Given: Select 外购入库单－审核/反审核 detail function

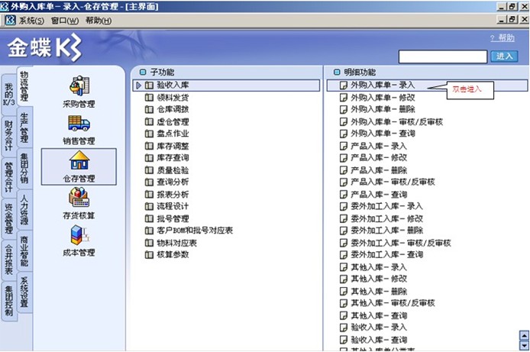Looking at the screenshot, I should pyautogui.click(x=397, y=121).
